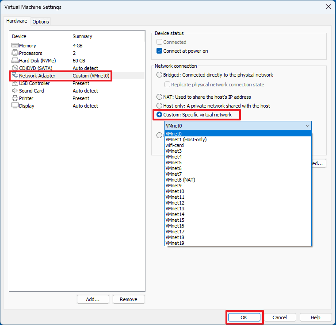Click the Hard Disk (NVMe) icon
This screenshot has height=325, width=336.
tap(15, 61)
